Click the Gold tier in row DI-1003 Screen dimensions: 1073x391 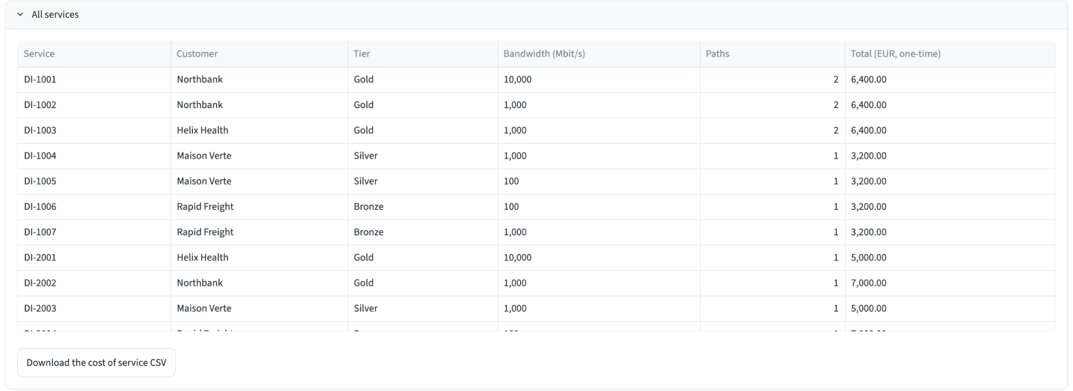423,130
